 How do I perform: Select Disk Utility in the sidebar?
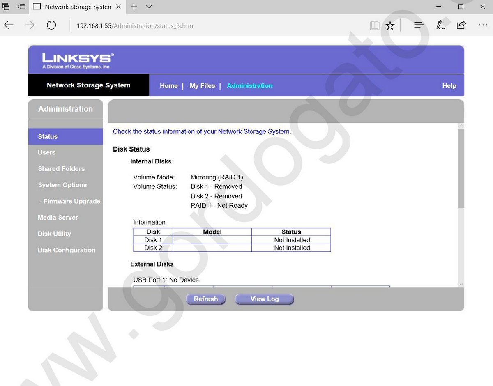[54, 234]
